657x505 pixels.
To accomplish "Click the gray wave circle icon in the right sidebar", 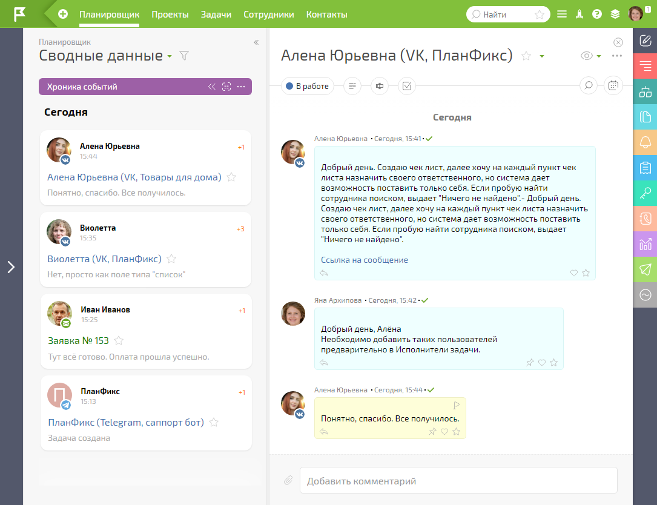I will pos(645,295).
